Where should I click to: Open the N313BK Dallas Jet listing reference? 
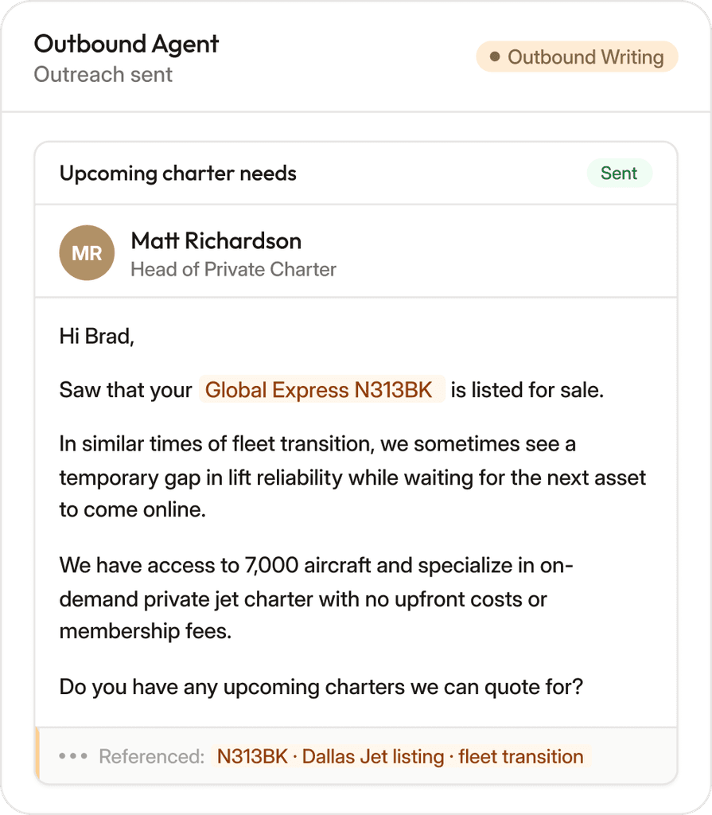(x=400, y=756)
